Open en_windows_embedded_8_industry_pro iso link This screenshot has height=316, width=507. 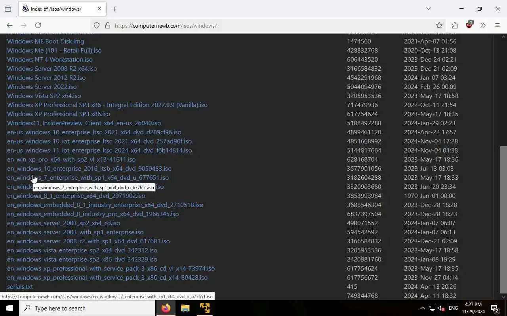tap(93, 214)
